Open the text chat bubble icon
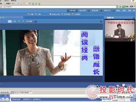This screenshot has height=102, width=136. pos(123,85)
